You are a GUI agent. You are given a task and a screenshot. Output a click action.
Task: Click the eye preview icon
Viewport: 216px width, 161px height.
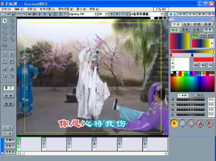click(x=29, y=14)
